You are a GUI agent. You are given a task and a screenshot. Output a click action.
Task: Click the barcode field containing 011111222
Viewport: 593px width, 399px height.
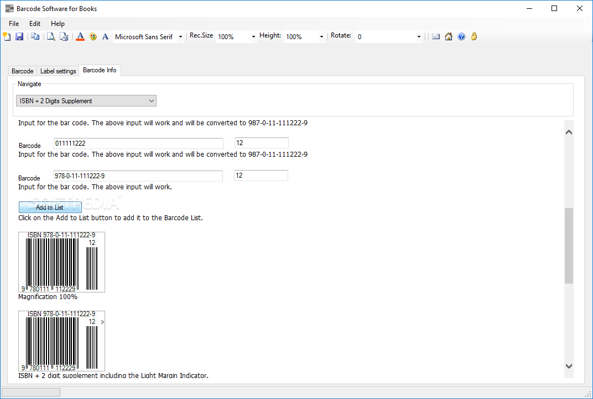138,143
